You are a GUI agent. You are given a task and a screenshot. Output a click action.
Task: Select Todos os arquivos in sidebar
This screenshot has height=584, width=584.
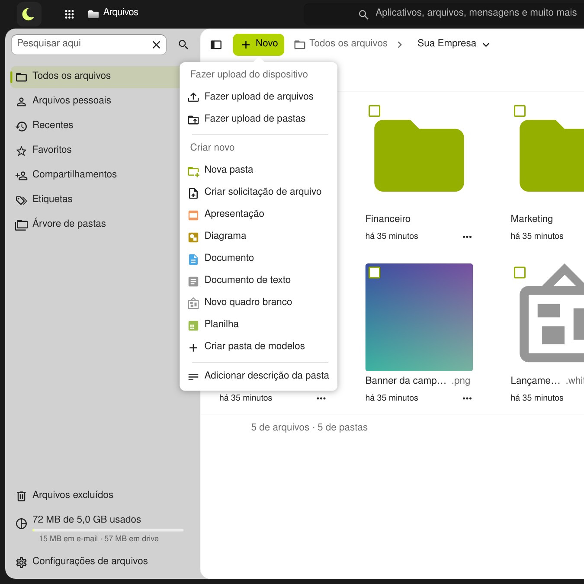[96, 76]
